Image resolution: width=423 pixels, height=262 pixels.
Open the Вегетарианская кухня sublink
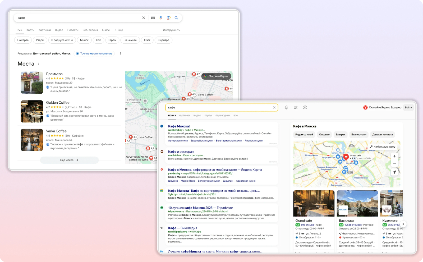(x=229, y=141)
